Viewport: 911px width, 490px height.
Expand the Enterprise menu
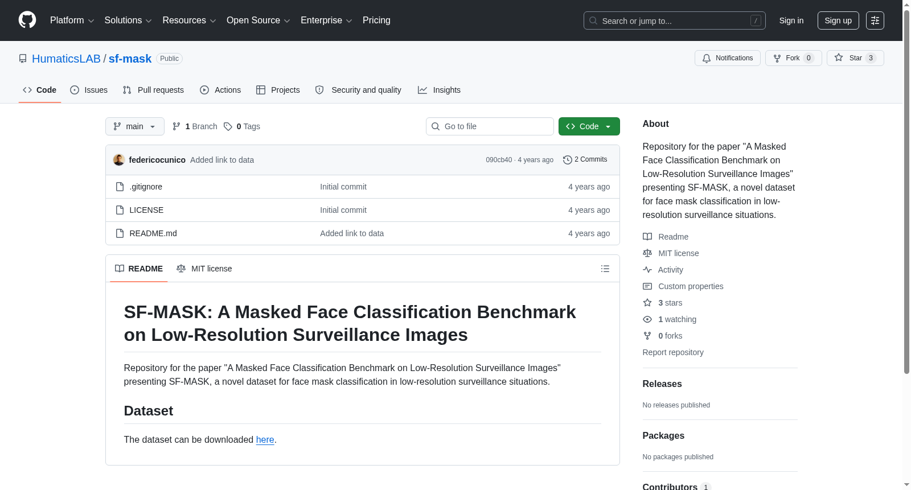[326, 20]
